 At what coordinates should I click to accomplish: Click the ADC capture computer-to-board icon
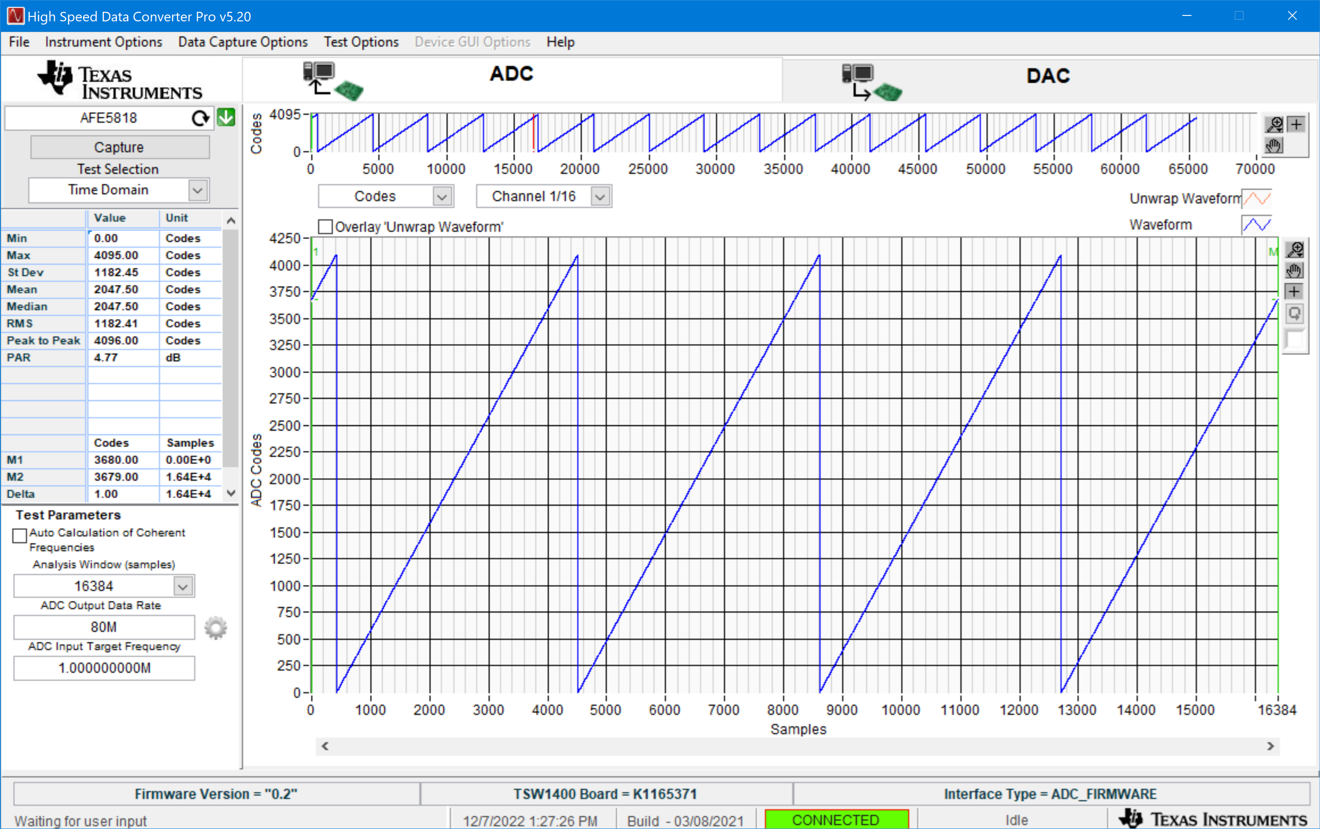point(333,81)
